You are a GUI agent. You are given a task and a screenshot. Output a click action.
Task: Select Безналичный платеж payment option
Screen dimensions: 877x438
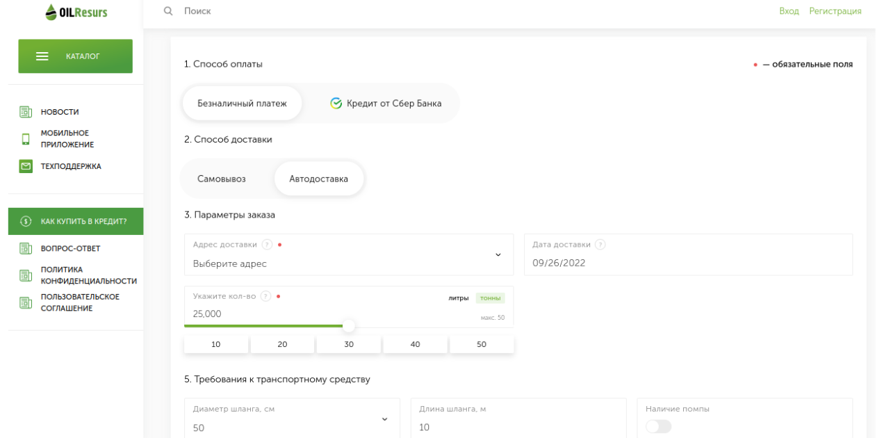click(242, 104)
